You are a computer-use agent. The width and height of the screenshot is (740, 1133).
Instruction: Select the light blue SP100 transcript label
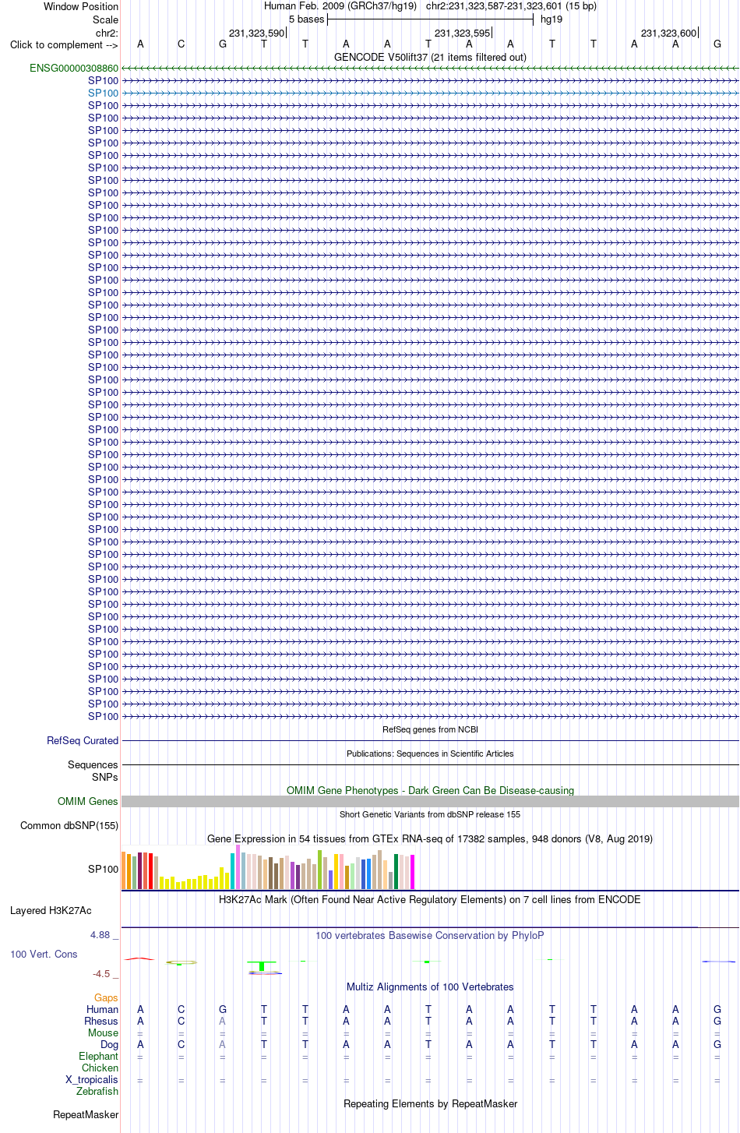tap(104, 94)
